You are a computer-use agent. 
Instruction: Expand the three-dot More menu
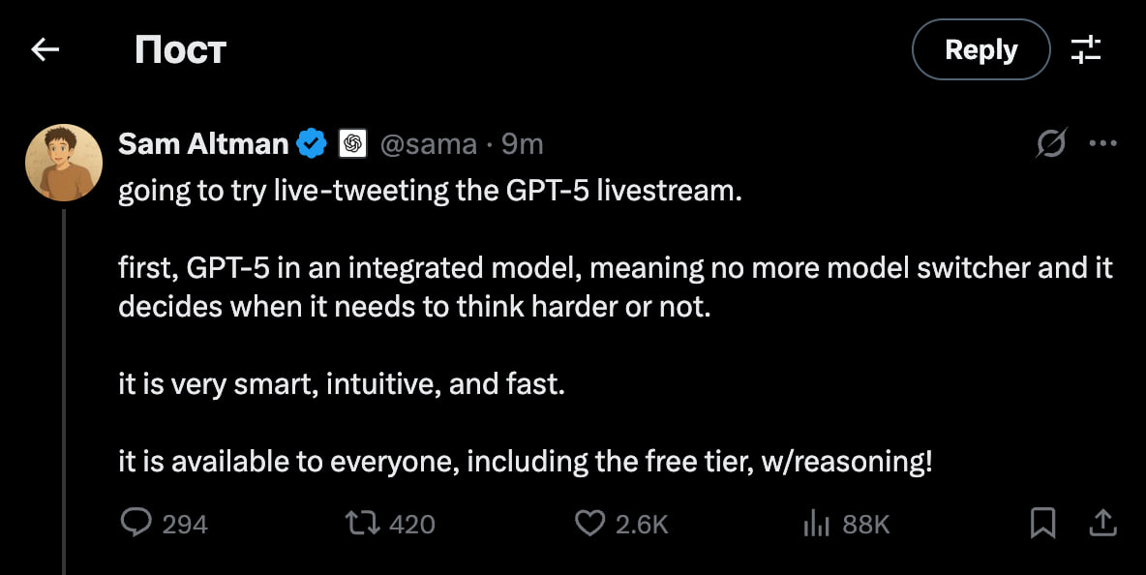[1103, 144]
